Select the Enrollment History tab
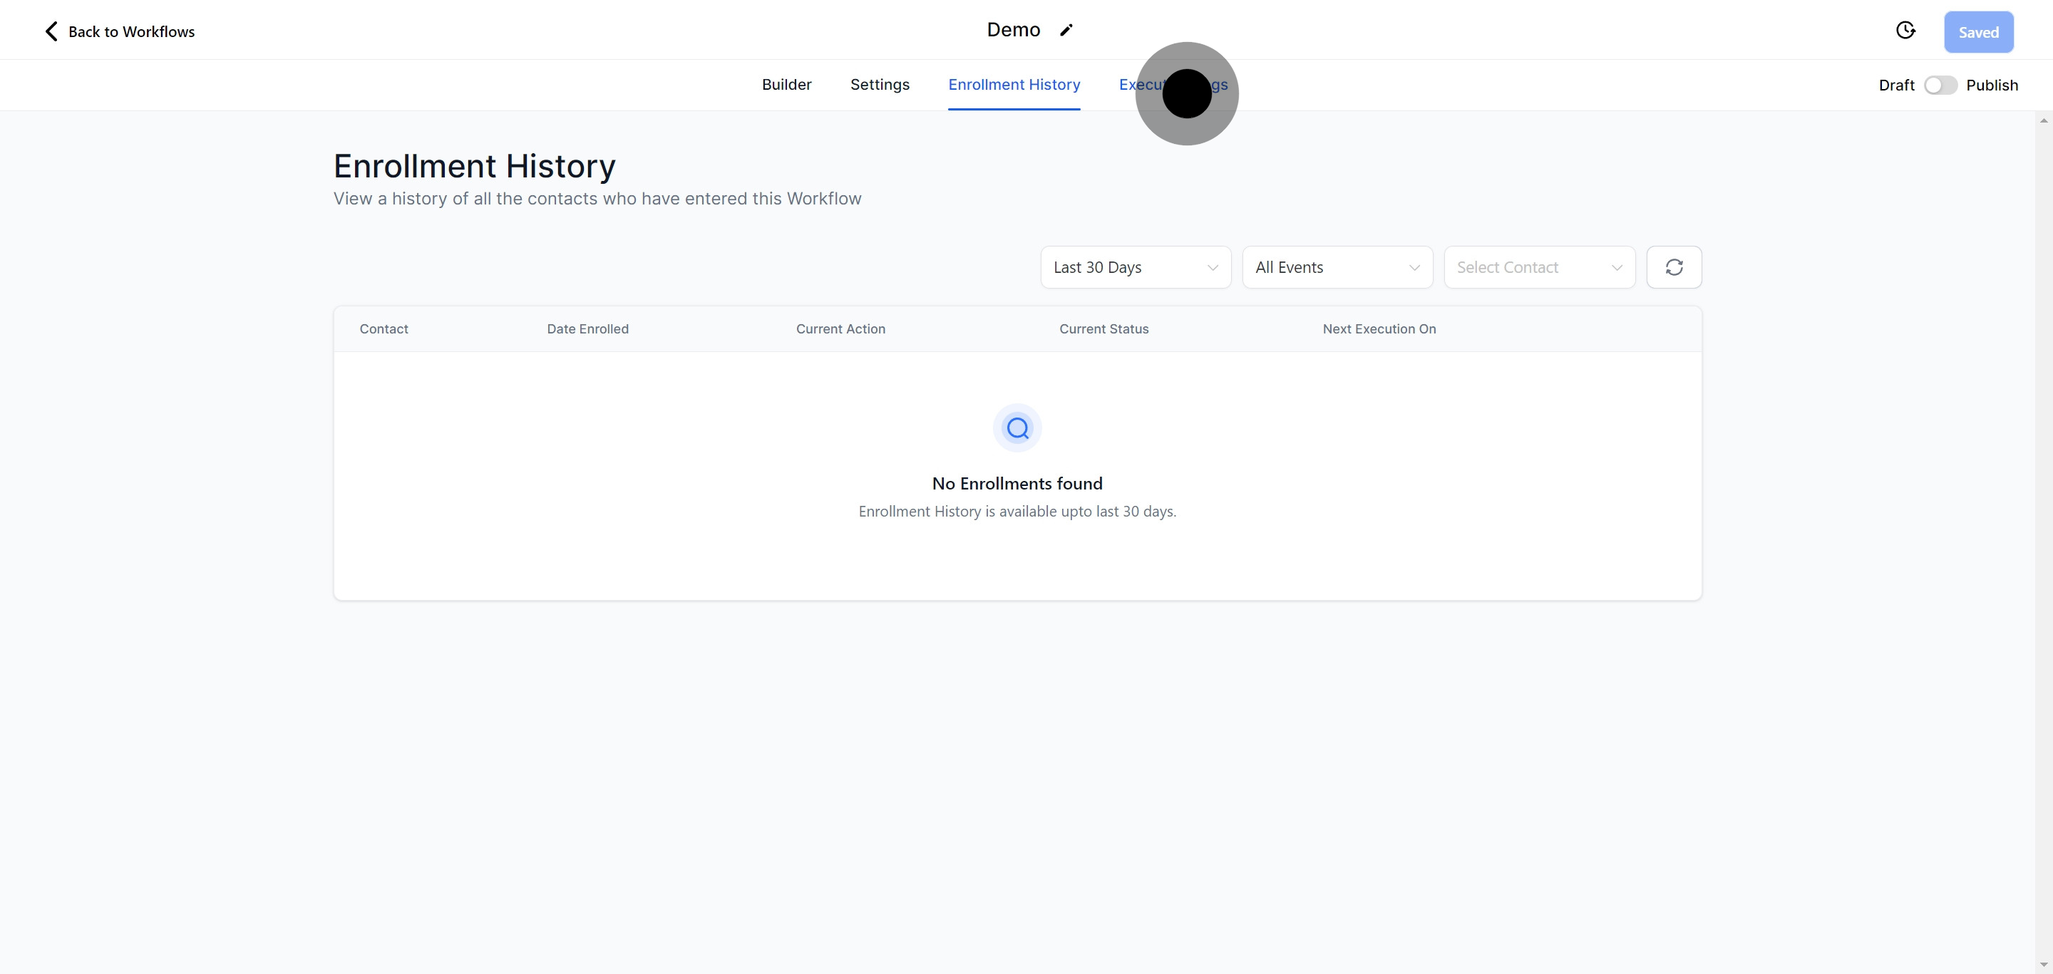Screen dimensions: 2053x974 click(1014, 84)
